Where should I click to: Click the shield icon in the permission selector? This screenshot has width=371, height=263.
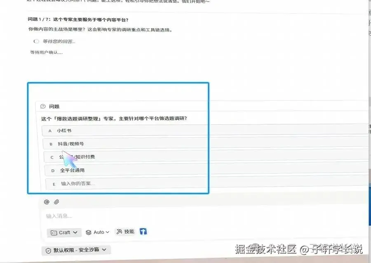48,251
